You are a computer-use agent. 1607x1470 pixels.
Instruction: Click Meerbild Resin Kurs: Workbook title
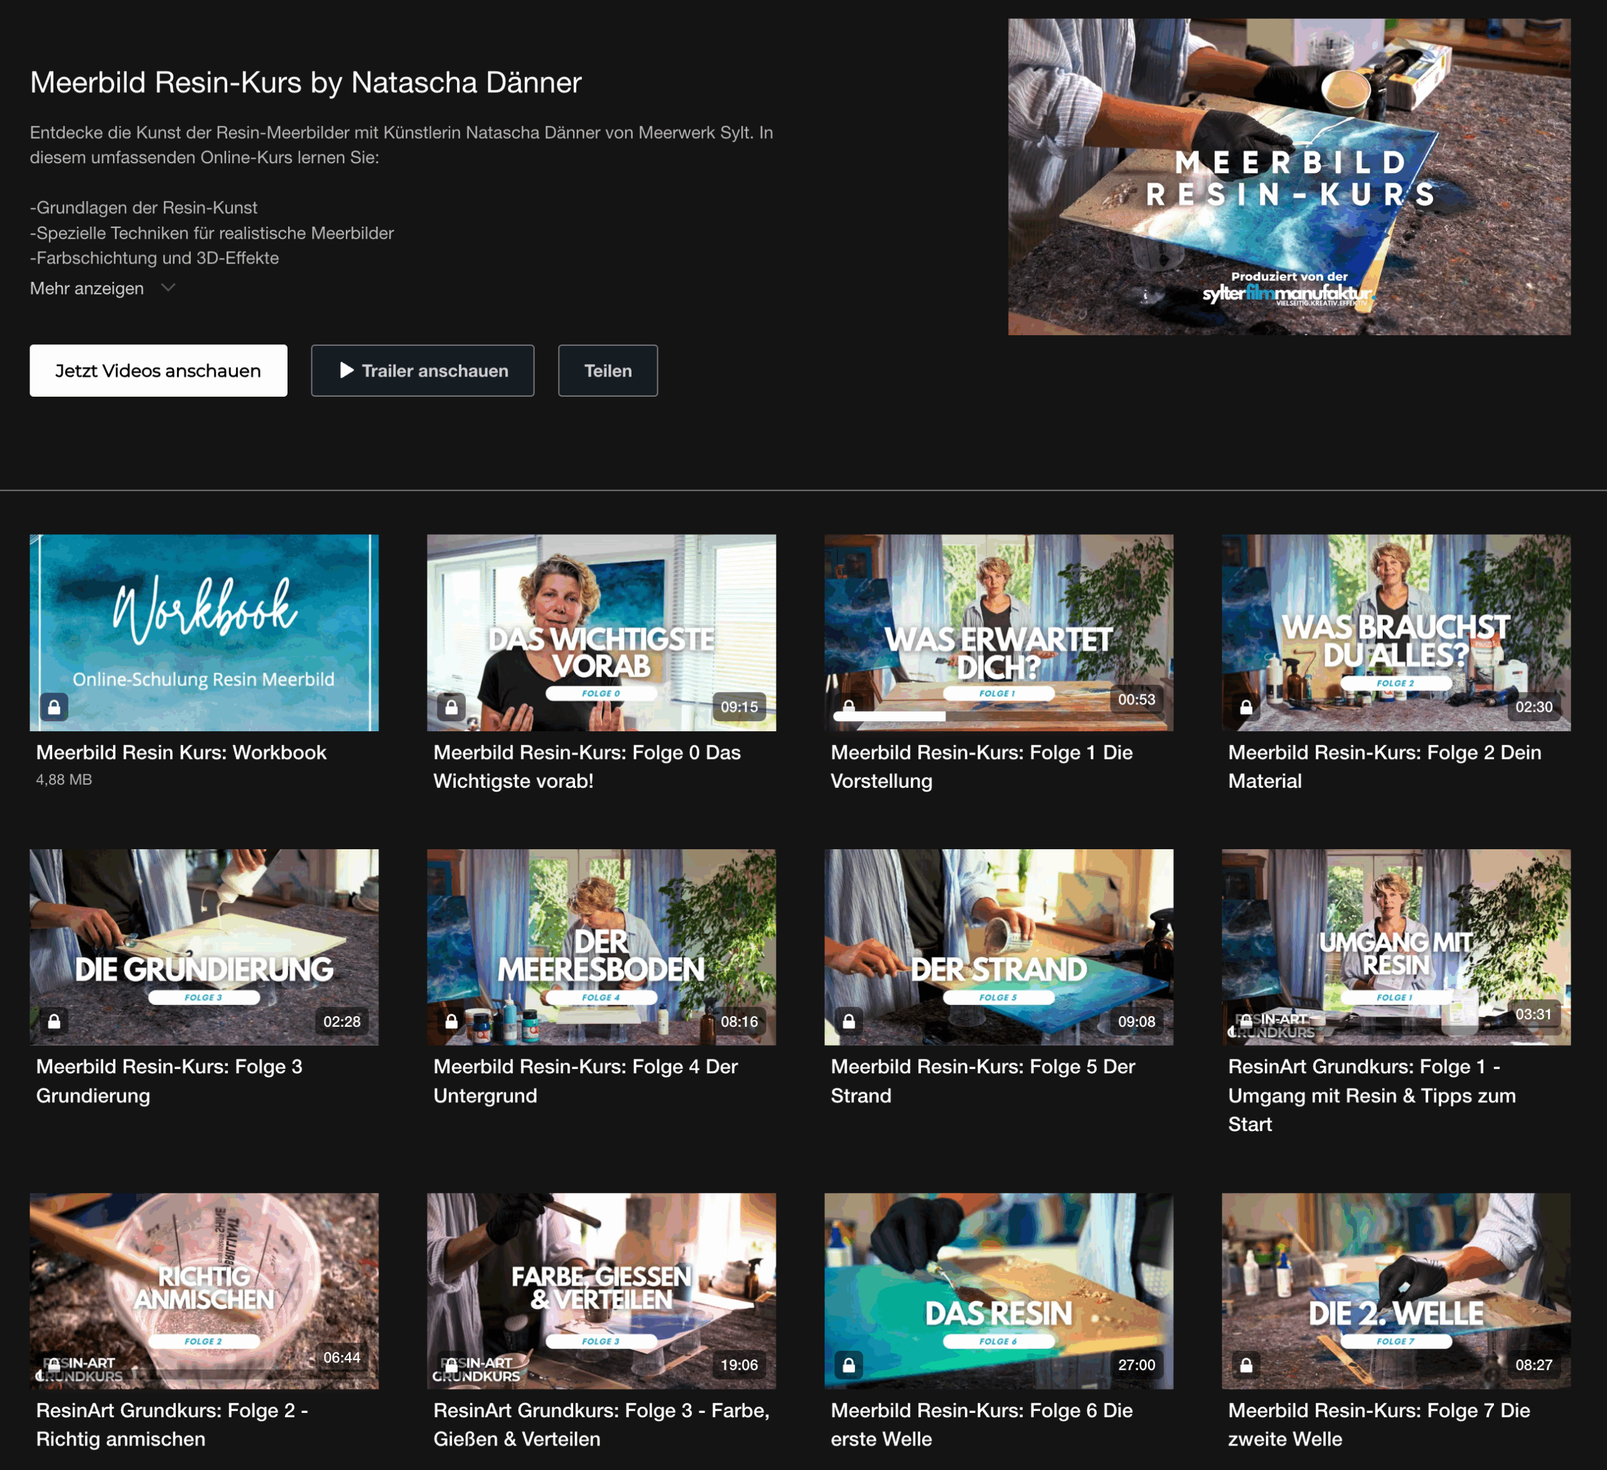(181, 753)
